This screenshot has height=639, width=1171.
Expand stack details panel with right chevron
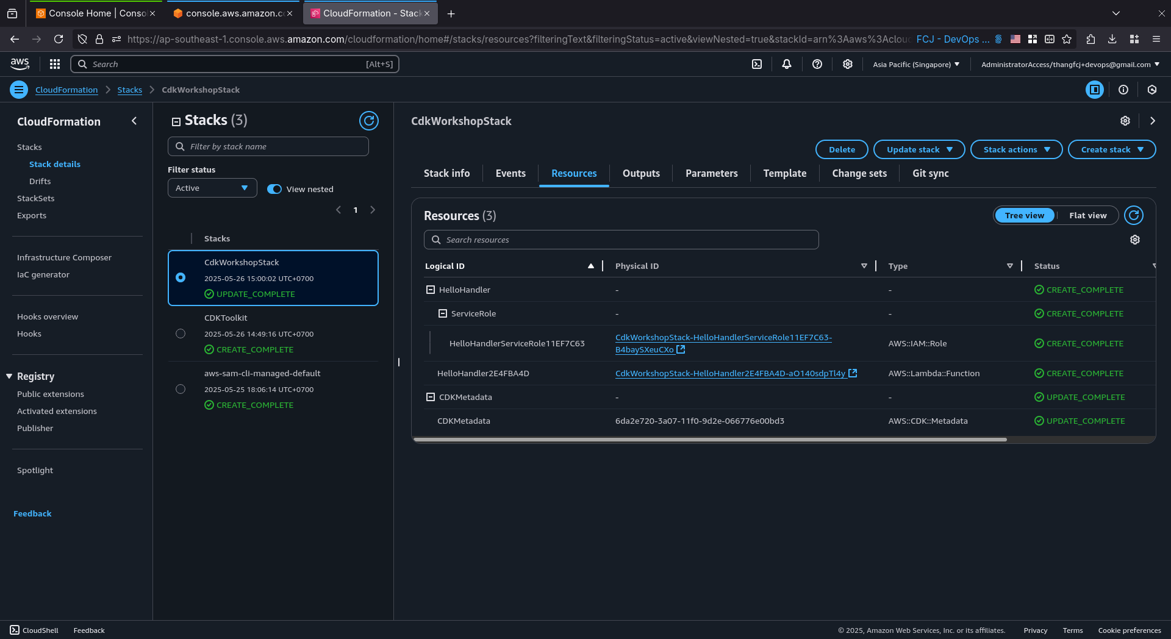point(1153,121)
